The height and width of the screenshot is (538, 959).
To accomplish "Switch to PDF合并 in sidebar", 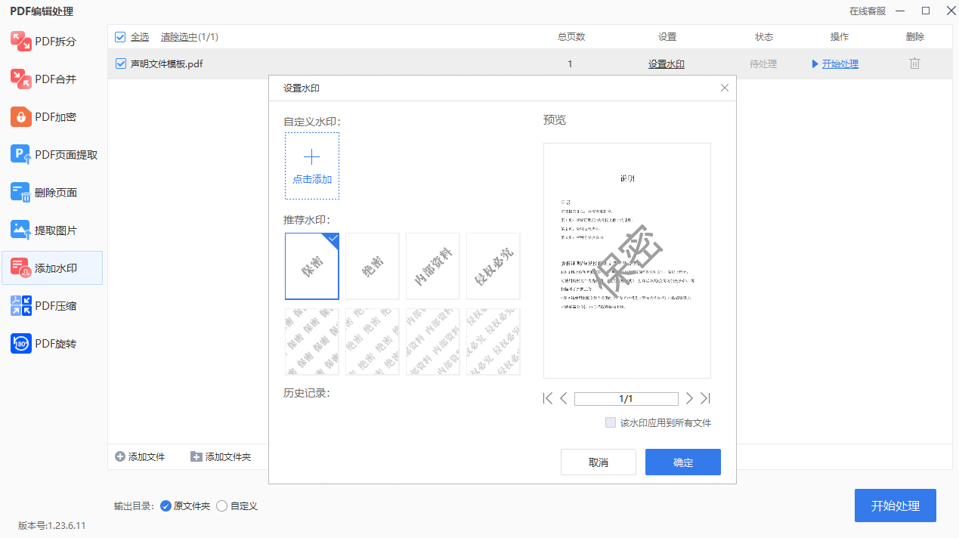I will (x=52, y=79).
